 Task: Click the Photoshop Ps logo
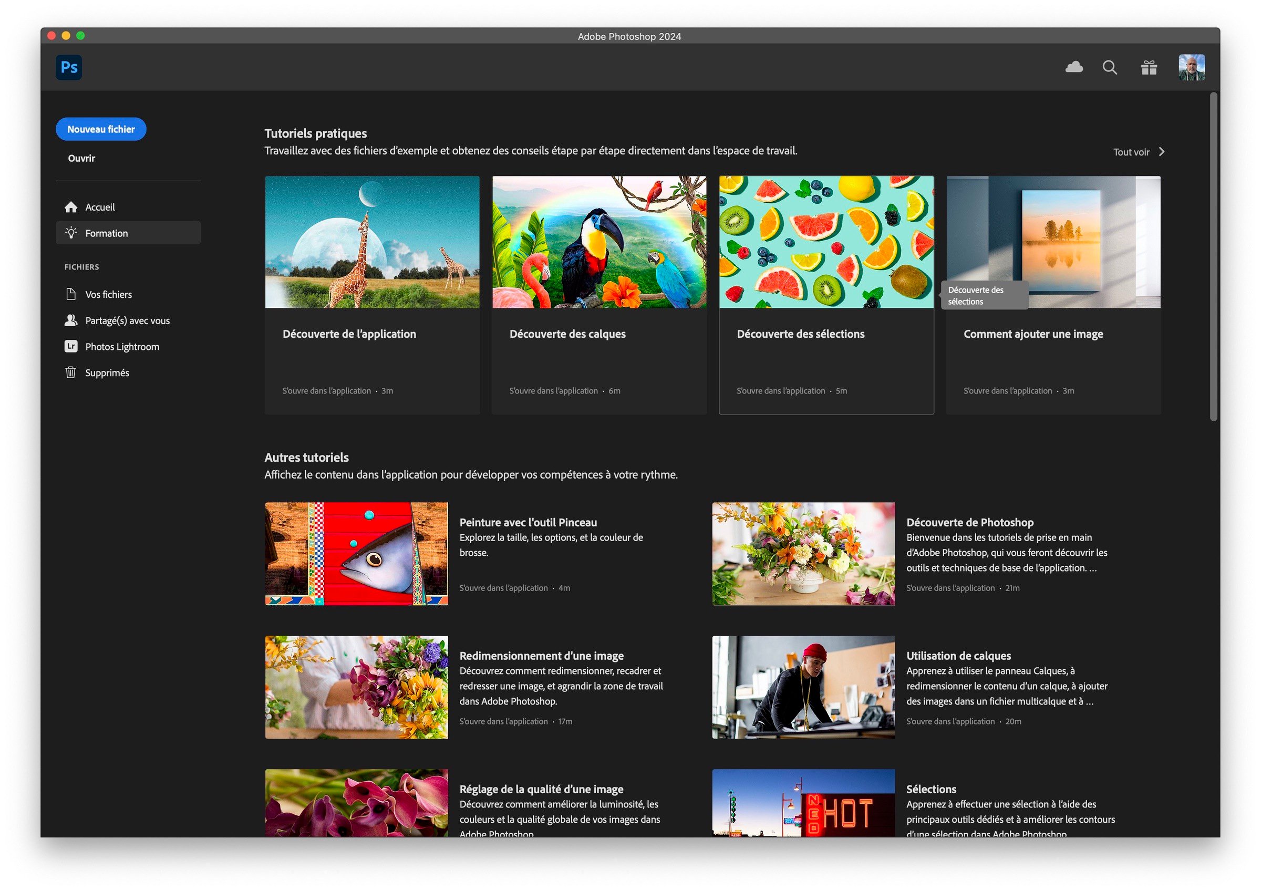(x=68, y=66)
